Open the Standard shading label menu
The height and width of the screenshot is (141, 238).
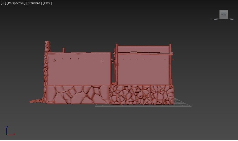[34, 3]
